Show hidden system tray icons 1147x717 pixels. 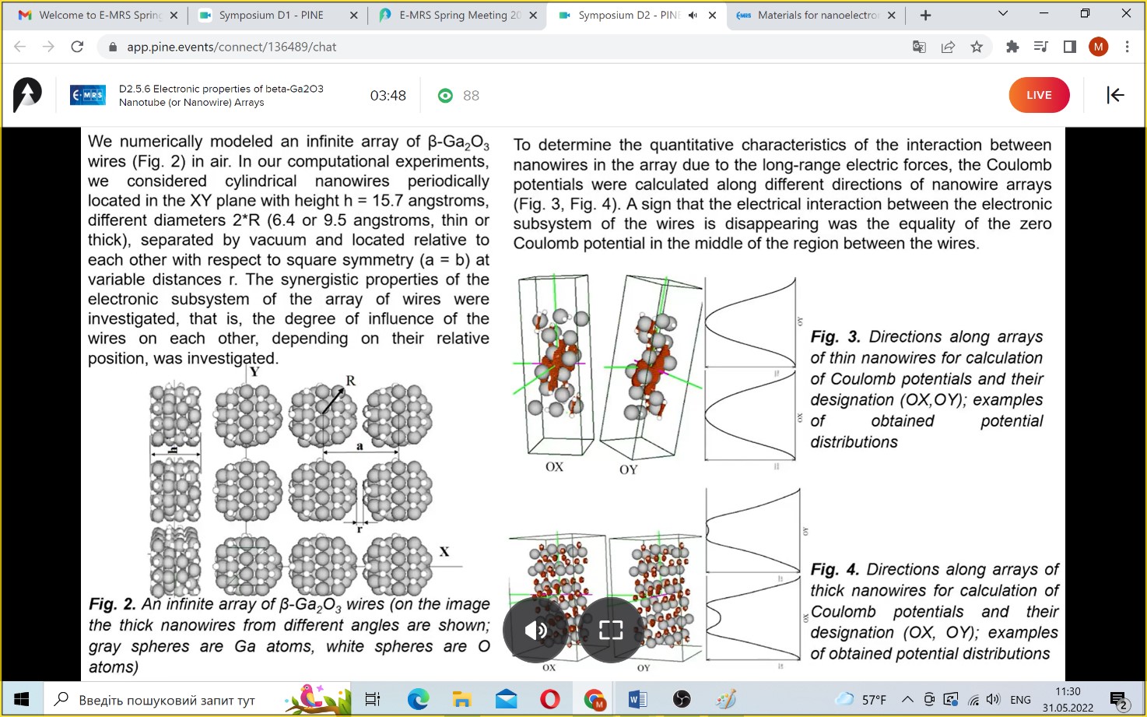coord(907,699)
